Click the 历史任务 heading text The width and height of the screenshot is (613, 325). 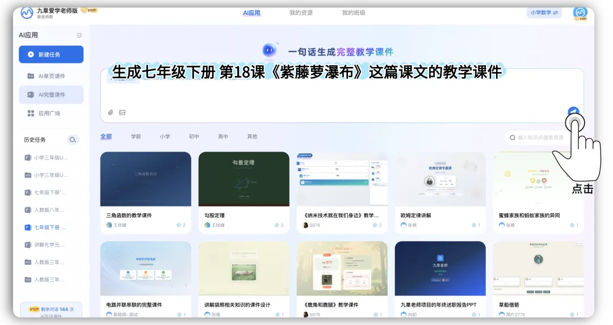click(35, 140)
